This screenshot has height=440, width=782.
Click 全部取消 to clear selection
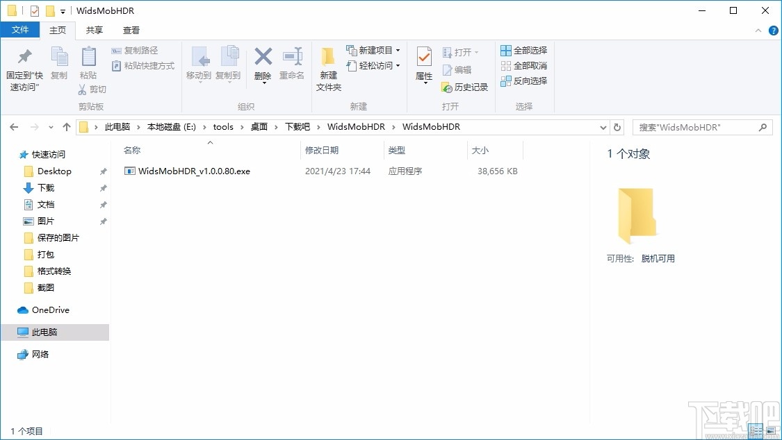coord(523,65)
